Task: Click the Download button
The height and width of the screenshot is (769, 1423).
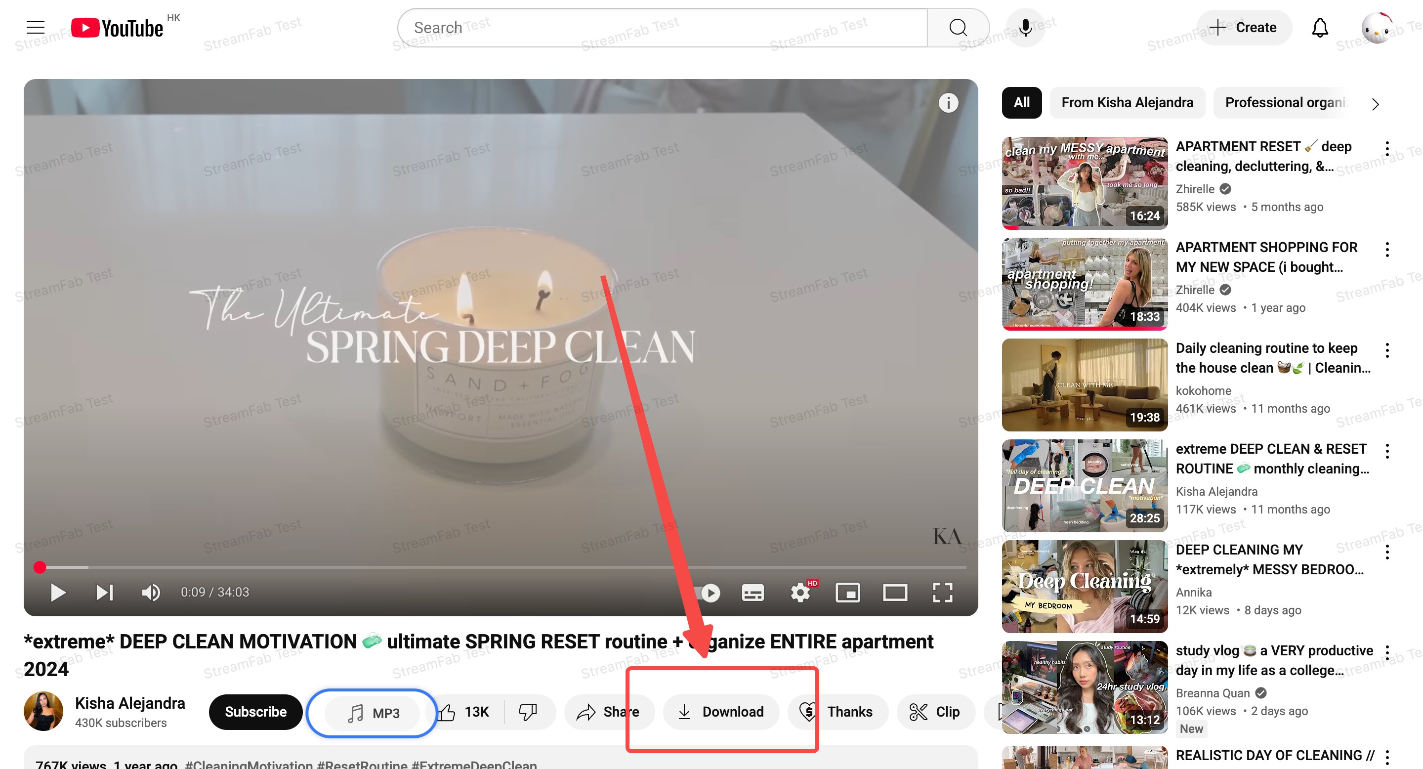Action: pos(721,712)
